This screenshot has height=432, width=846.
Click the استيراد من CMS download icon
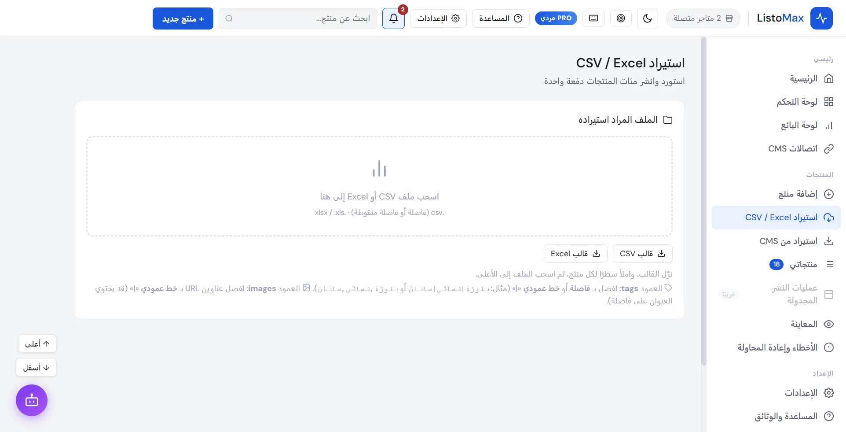click(829, 241)
